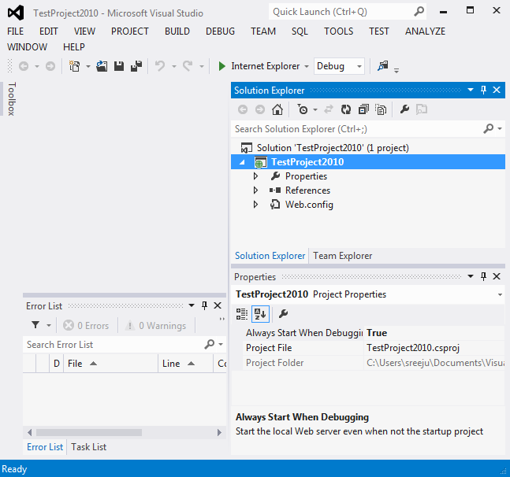Sort Error List by File column
Screen dimensions: 510x477
(110, 364)
